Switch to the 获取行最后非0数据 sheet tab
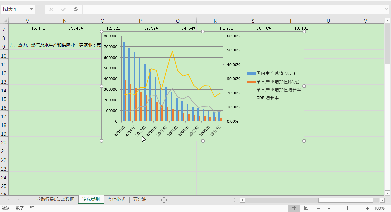Screen dimensions: 391x212 (x=55, y=200)
